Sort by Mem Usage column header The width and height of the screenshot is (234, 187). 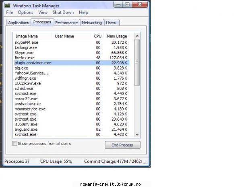[x=117, y=36]
